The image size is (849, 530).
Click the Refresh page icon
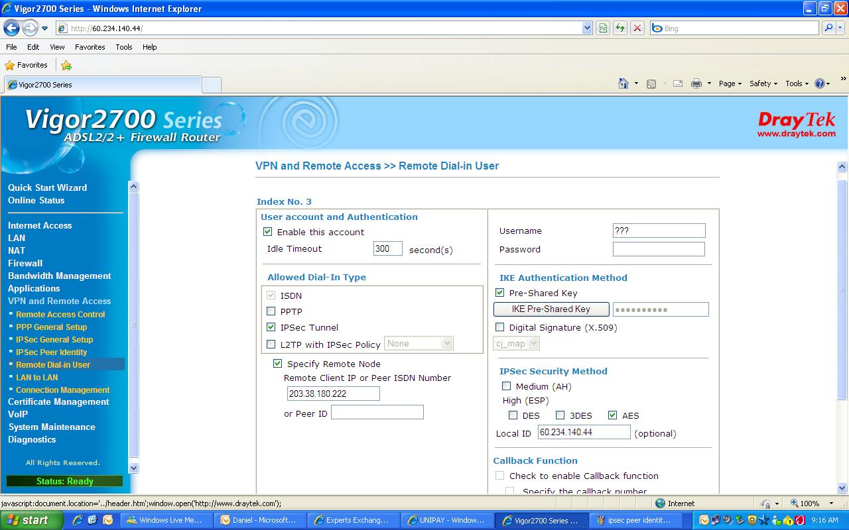click(620, 28)
